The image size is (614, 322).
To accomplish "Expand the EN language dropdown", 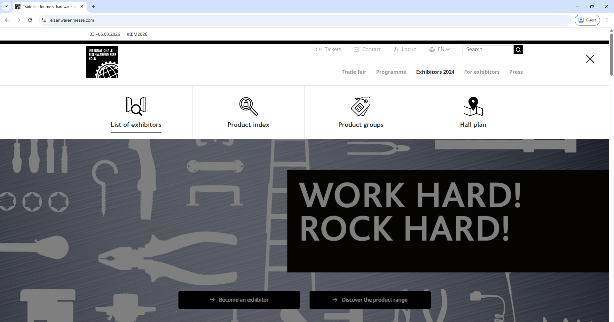I will 440,50.
